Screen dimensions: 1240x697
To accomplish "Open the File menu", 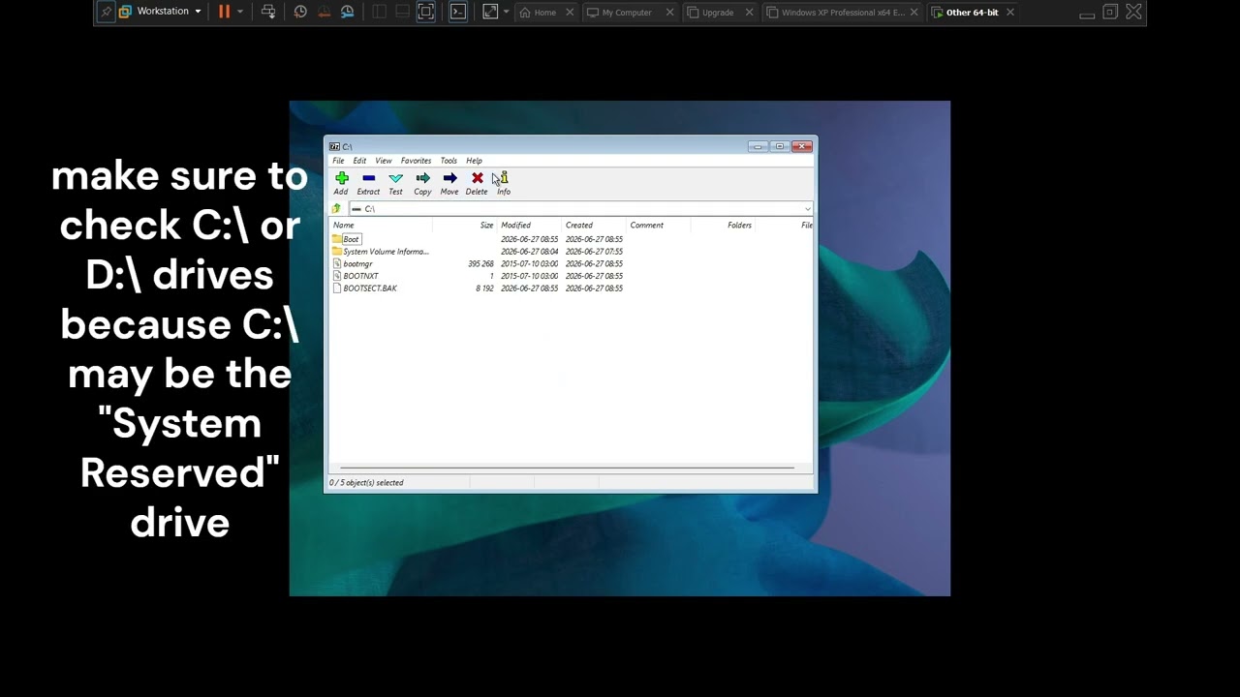I will [x=338, y=161].
